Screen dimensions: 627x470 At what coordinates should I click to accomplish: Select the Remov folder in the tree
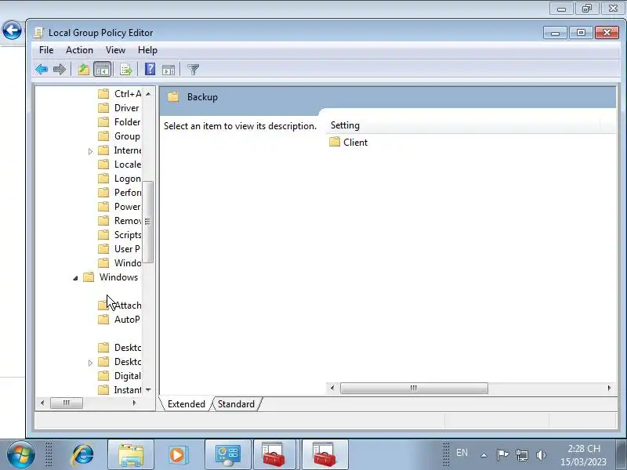pyautogui.click(x=120, y=221)
